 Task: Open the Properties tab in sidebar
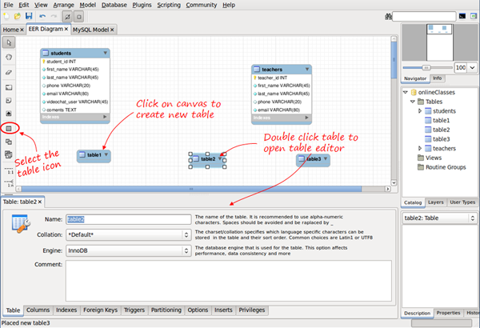point(448,313)
